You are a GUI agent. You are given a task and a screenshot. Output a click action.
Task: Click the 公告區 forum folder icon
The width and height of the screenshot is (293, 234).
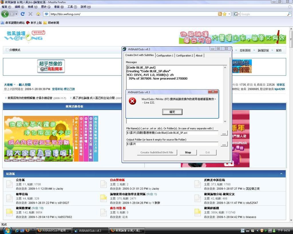click(x=9, y=184)
